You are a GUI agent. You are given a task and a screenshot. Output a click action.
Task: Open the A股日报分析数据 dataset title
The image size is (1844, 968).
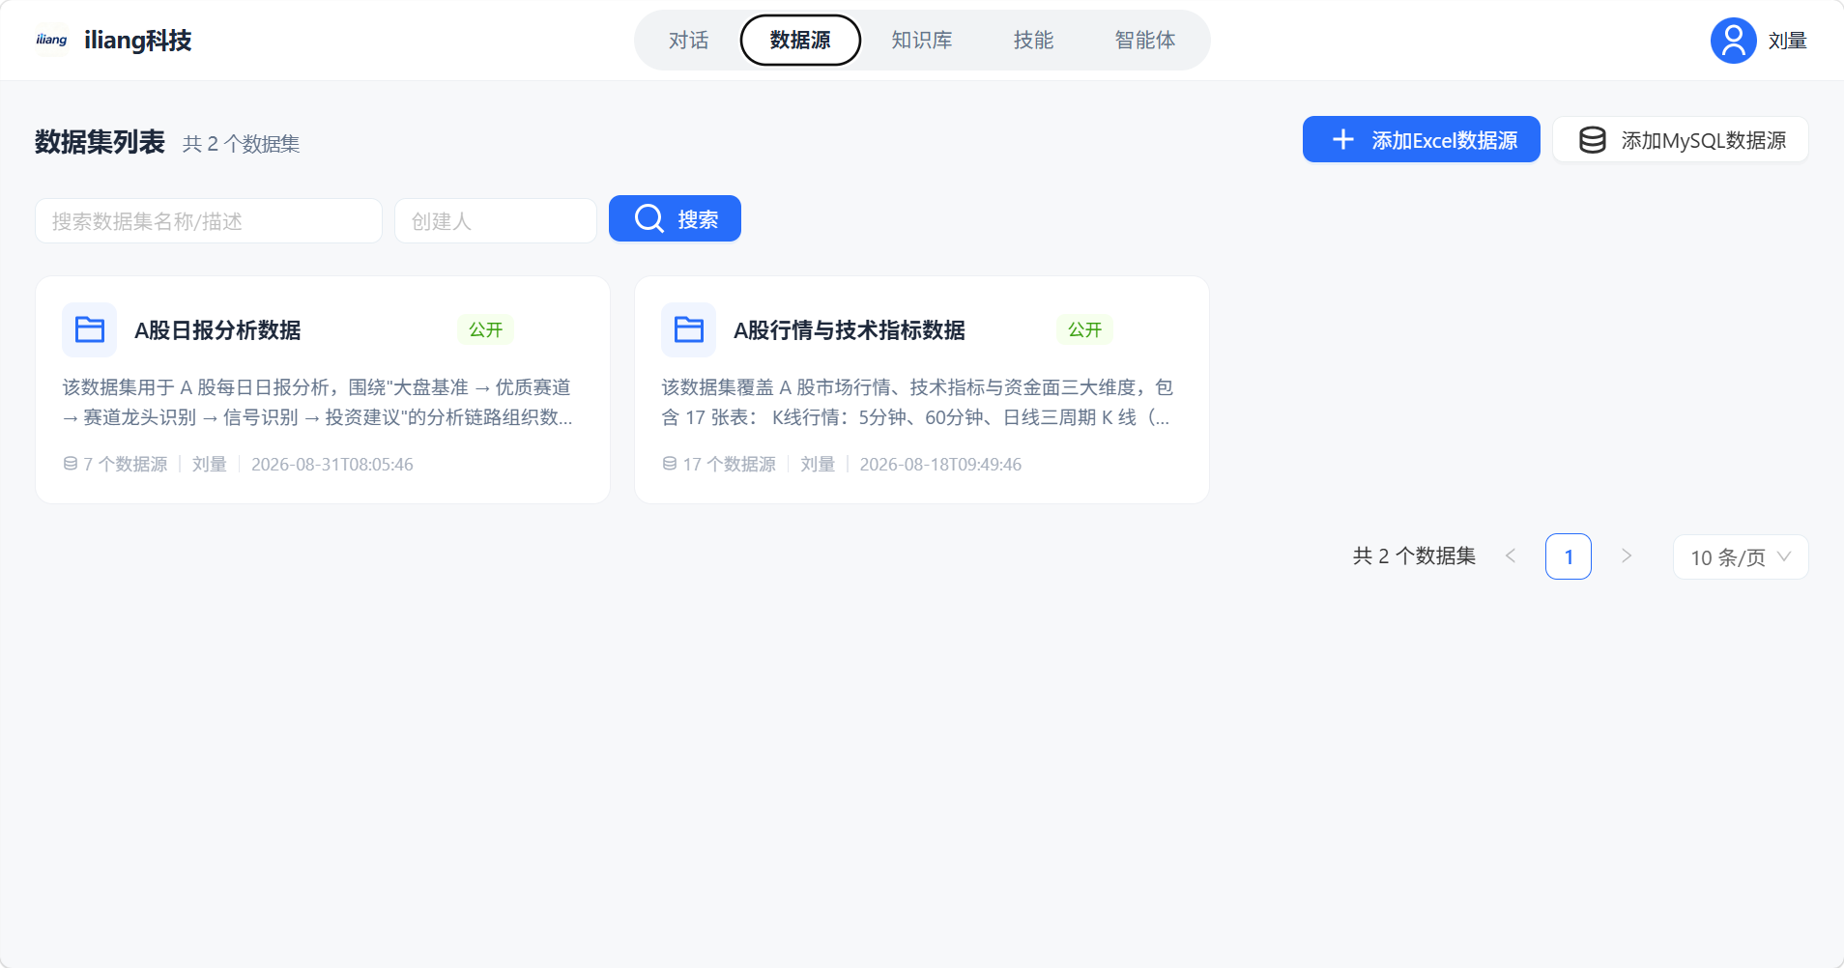point(217,330)
